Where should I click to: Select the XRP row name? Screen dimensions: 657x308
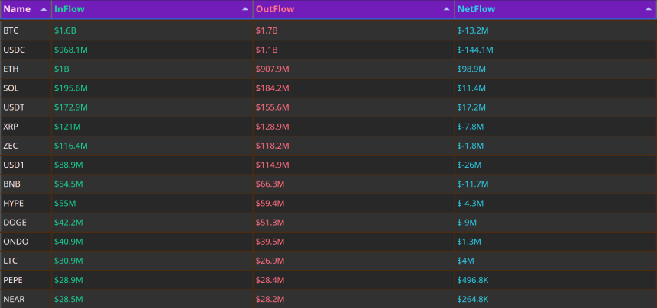(x=11, y=127)
